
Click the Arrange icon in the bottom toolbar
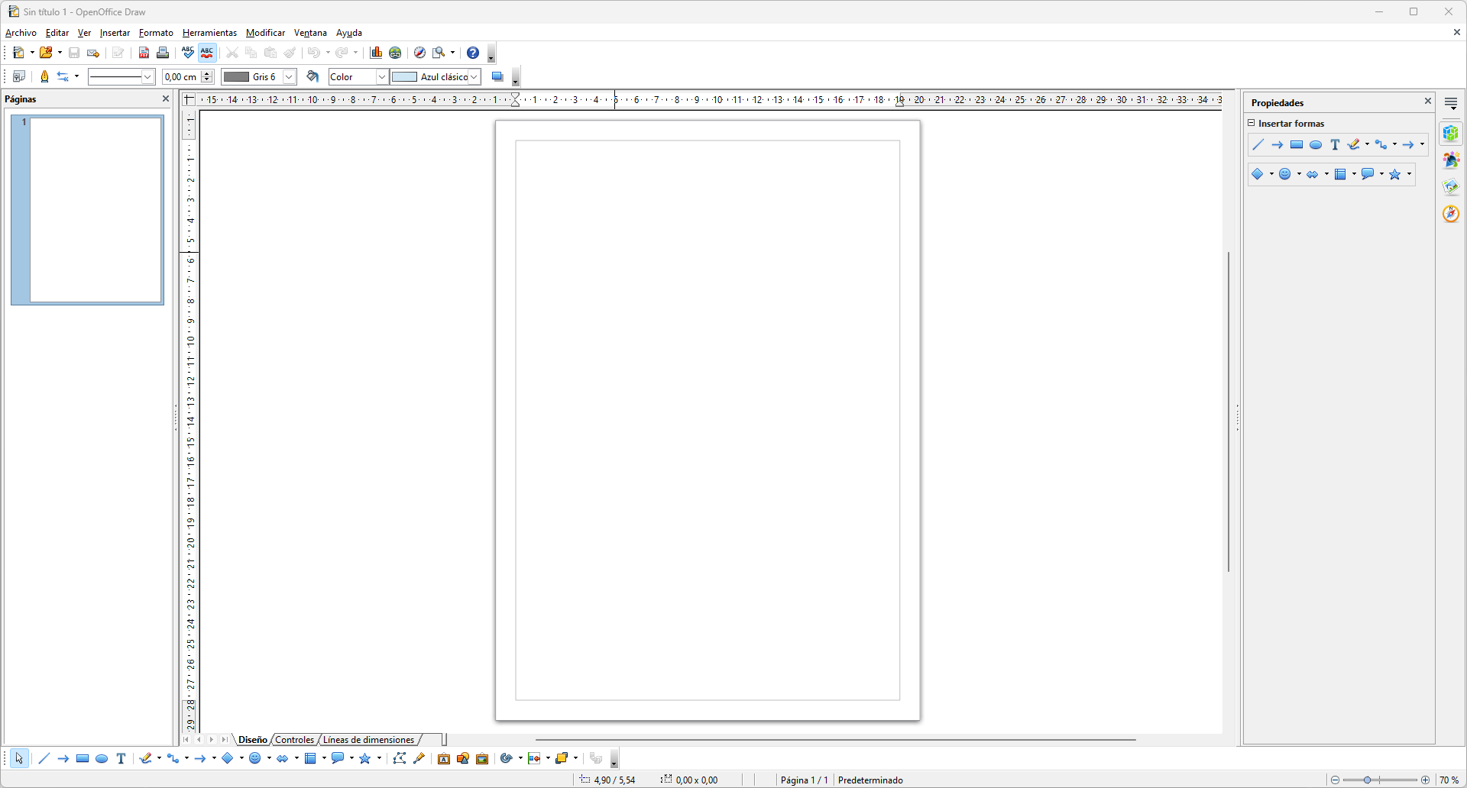click(562, 758)
